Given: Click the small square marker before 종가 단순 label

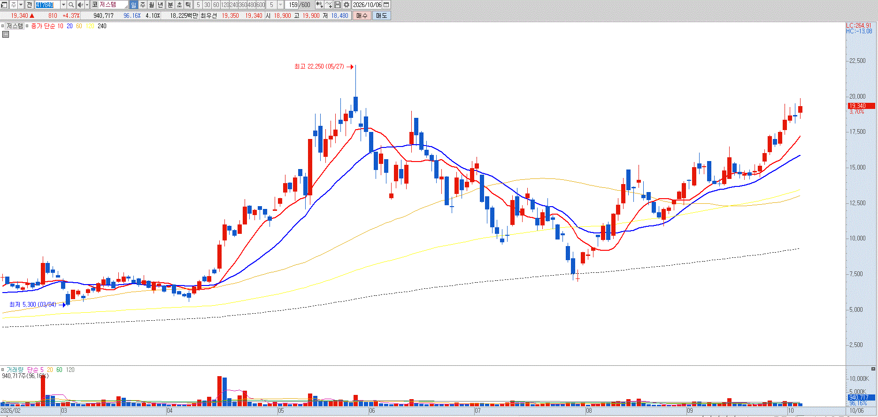Looking at the screenshot, I should click(27, 26).
